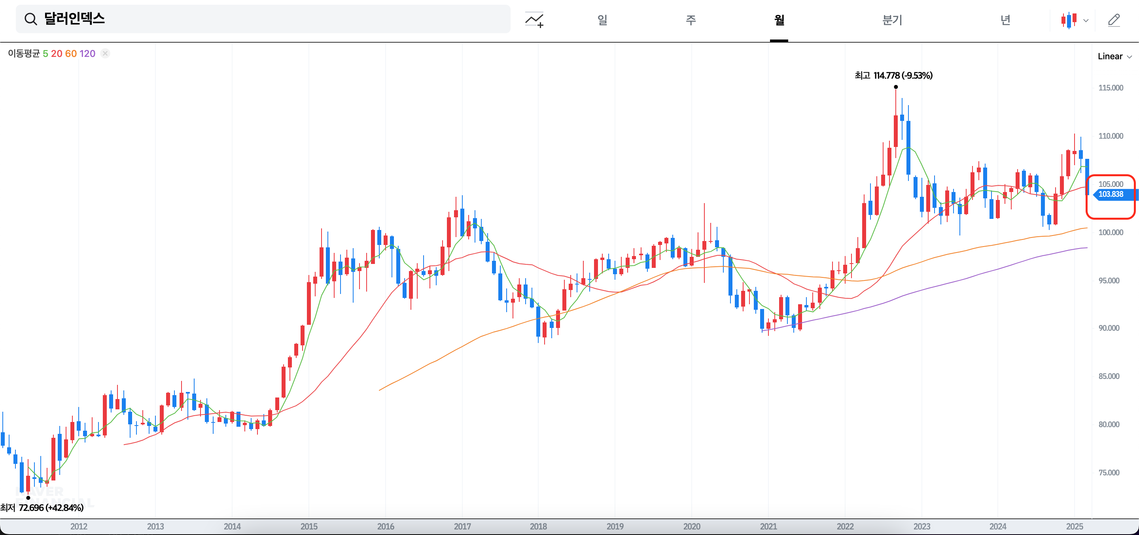This screenshot has height=535, width=1139.
Task: Remove moving average indicator with X
Action: [105, 53]
